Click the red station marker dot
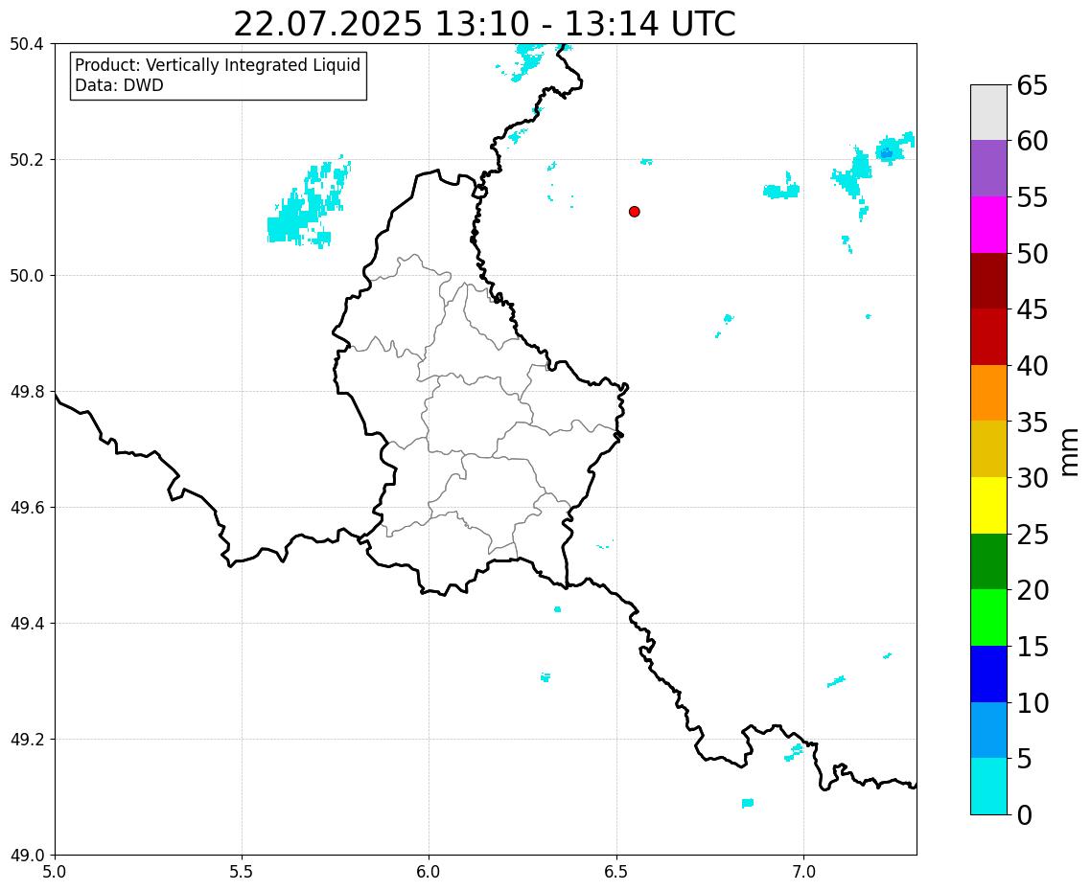 point(634,212)
